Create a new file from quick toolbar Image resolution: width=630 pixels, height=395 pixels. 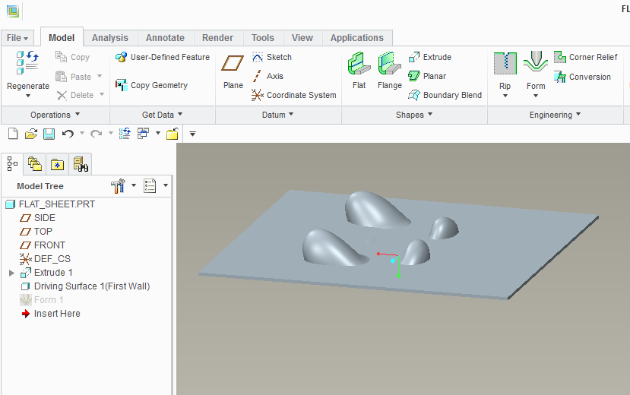[x=13, y=134]
